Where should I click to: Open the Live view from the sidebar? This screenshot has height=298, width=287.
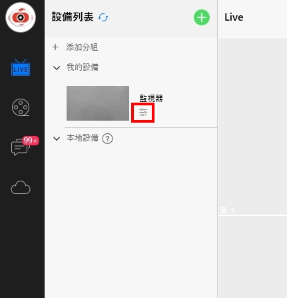(21, 67)
